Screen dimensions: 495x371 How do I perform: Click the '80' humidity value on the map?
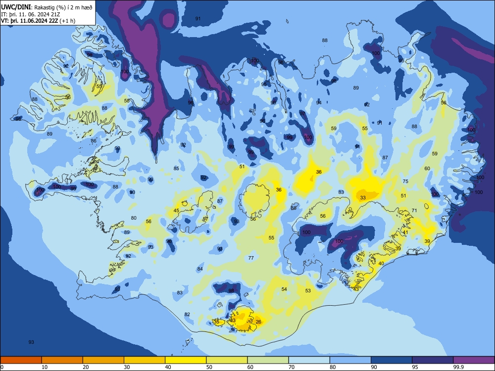click(134, 218)
